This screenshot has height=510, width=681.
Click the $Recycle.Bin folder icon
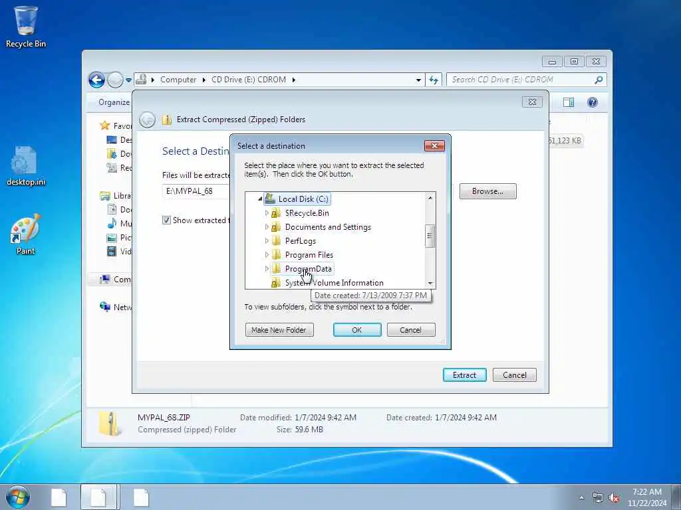(x=276, y=213)
